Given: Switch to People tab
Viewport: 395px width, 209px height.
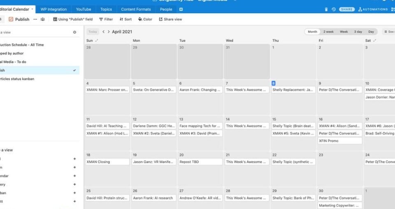Looking at the screenshot, I should [x=166, y=9].
